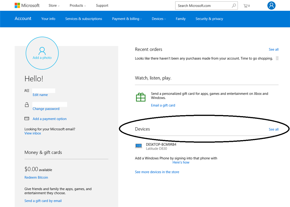
Task: Click the Recent orders message scrollbar
Action: [277, 58]
